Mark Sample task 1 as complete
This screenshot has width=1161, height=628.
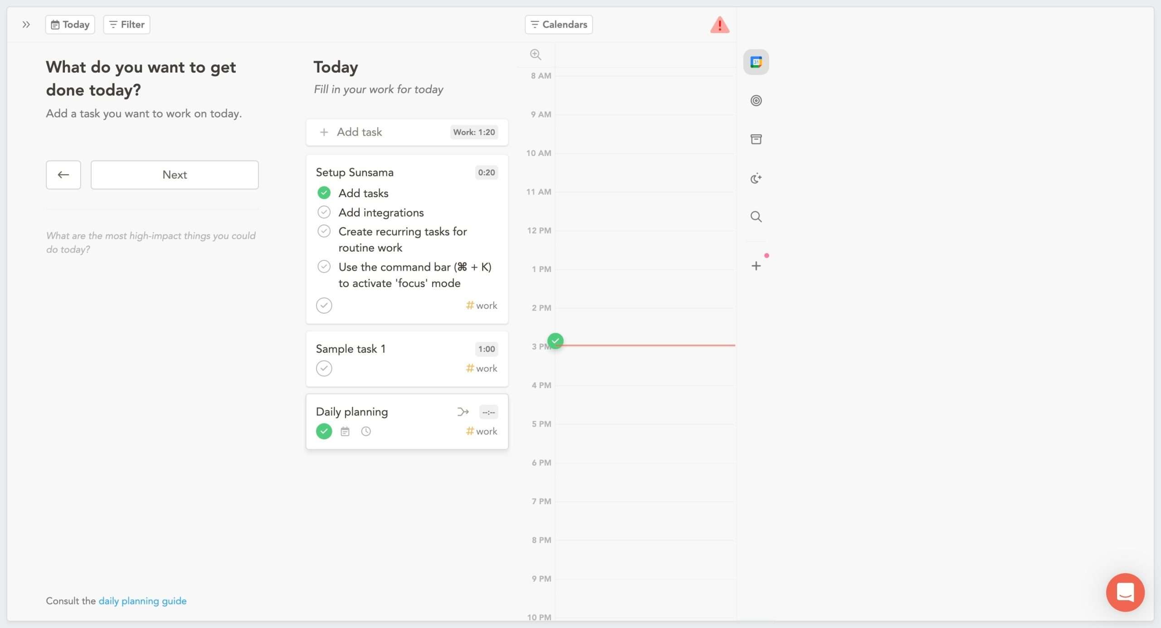point(324,368)
